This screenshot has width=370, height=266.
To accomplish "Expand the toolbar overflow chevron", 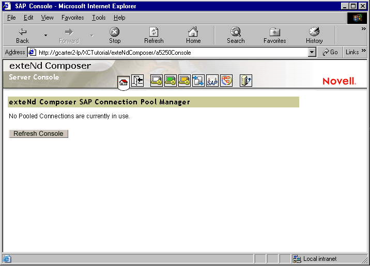I will click(363, 29).
